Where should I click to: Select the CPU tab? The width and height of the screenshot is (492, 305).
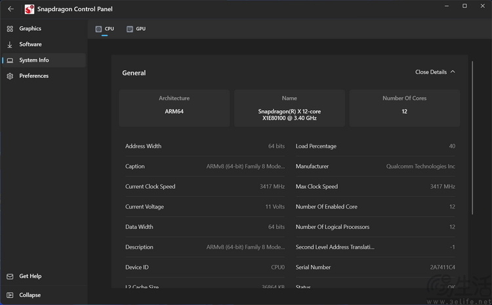[109, 29]
